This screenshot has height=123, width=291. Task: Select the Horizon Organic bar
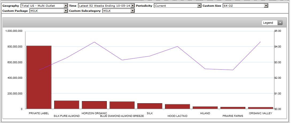94,105
